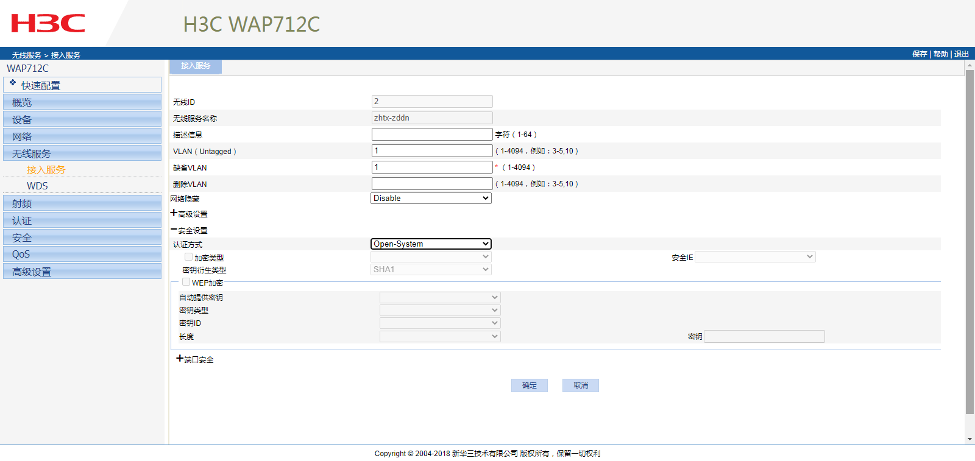The width and height of the screenshot is (975, 461).
Task: Open the 长度 dropdown
Action: coord(440,336)
